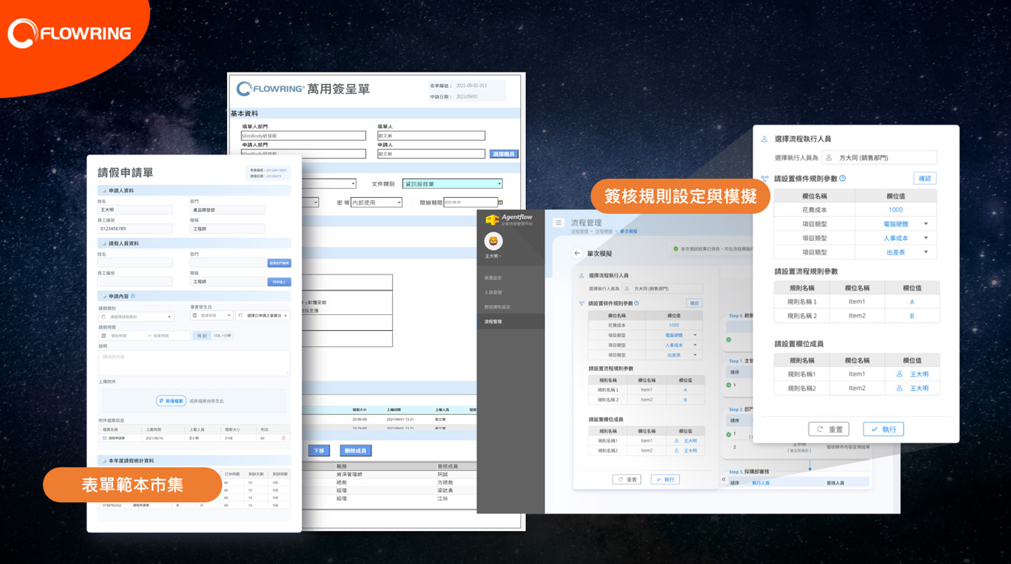
Task: Click the back arrow next to 單次模擬
Action: point(577,253)
